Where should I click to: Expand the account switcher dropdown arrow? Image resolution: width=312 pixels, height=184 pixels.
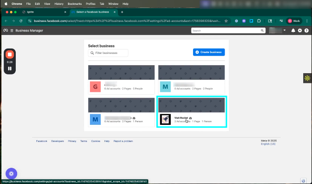(x=285, y=31)
